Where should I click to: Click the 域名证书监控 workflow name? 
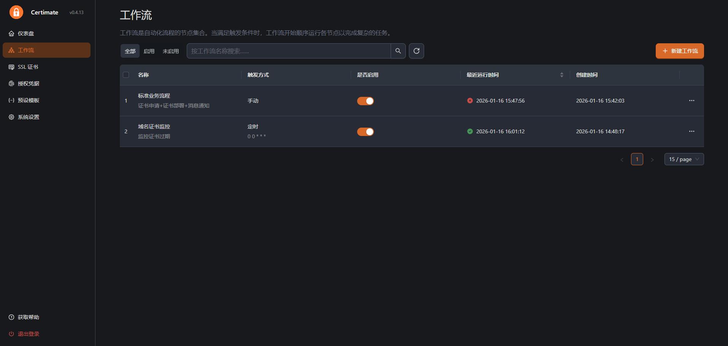154,126
